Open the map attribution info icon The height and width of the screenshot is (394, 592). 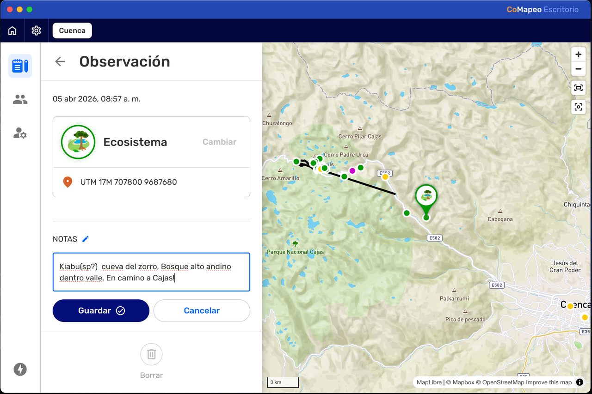580,382
